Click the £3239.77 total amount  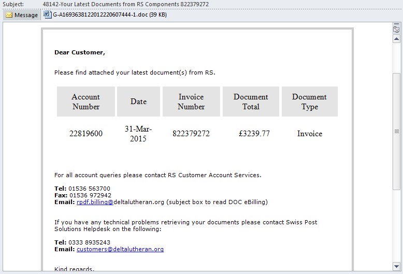(x=254, y=134)
